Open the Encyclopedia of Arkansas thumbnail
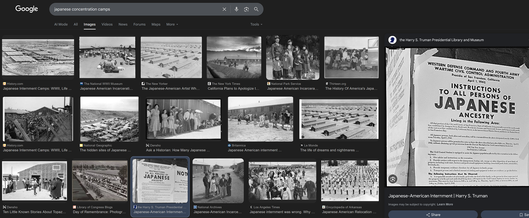Viewport: 529px width, 218px height. [x=350, y=181]
